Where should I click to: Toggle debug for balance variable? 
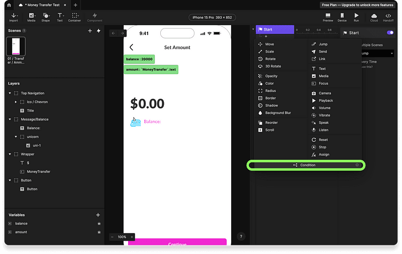pos(99,223)
